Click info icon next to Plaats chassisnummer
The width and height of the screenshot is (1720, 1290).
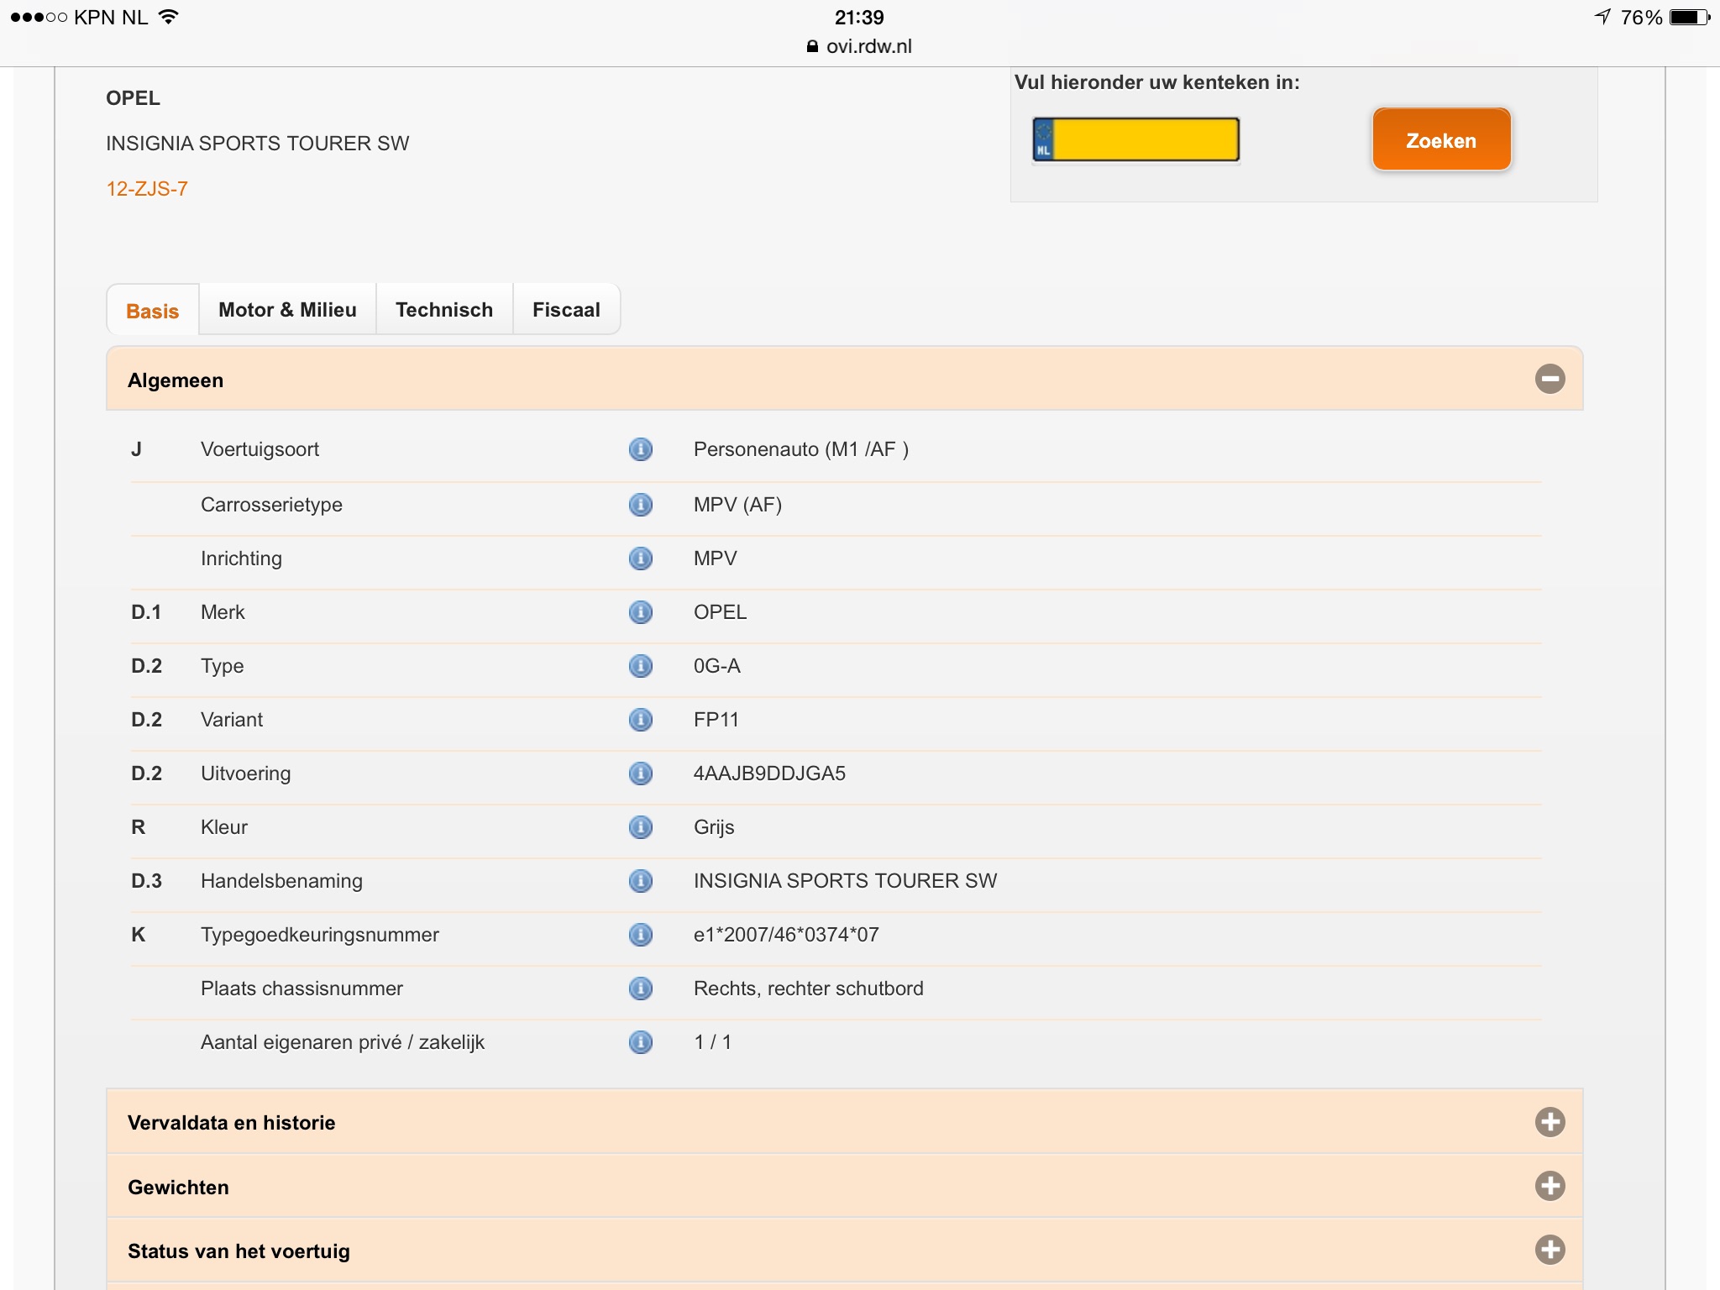[640, 988]
